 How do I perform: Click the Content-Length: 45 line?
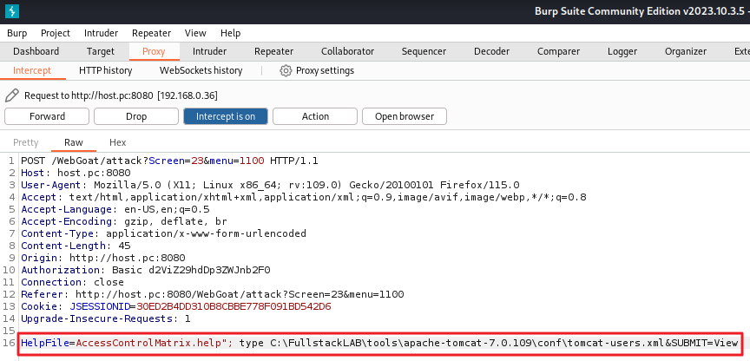pyautogui.click(x=76, y=246)
